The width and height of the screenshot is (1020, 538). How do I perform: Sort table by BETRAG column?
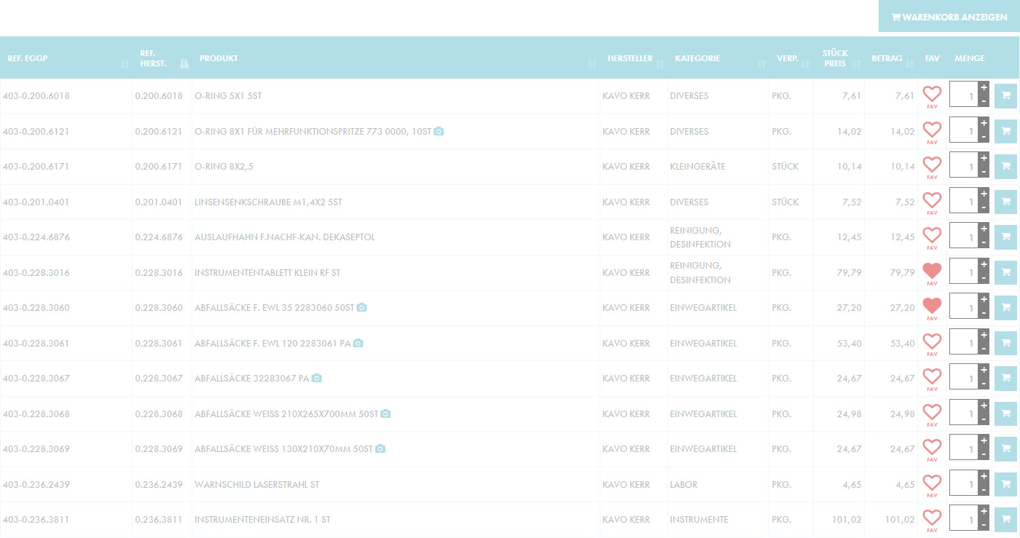891,58
